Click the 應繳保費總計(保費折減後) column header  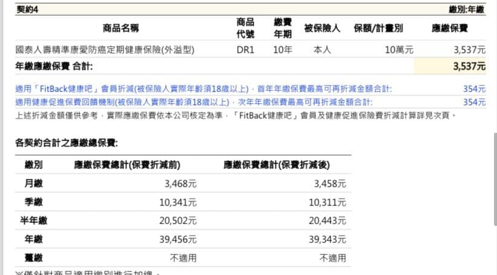(277, 165)
